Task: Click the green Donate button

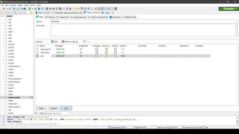Action: point(229,9)
